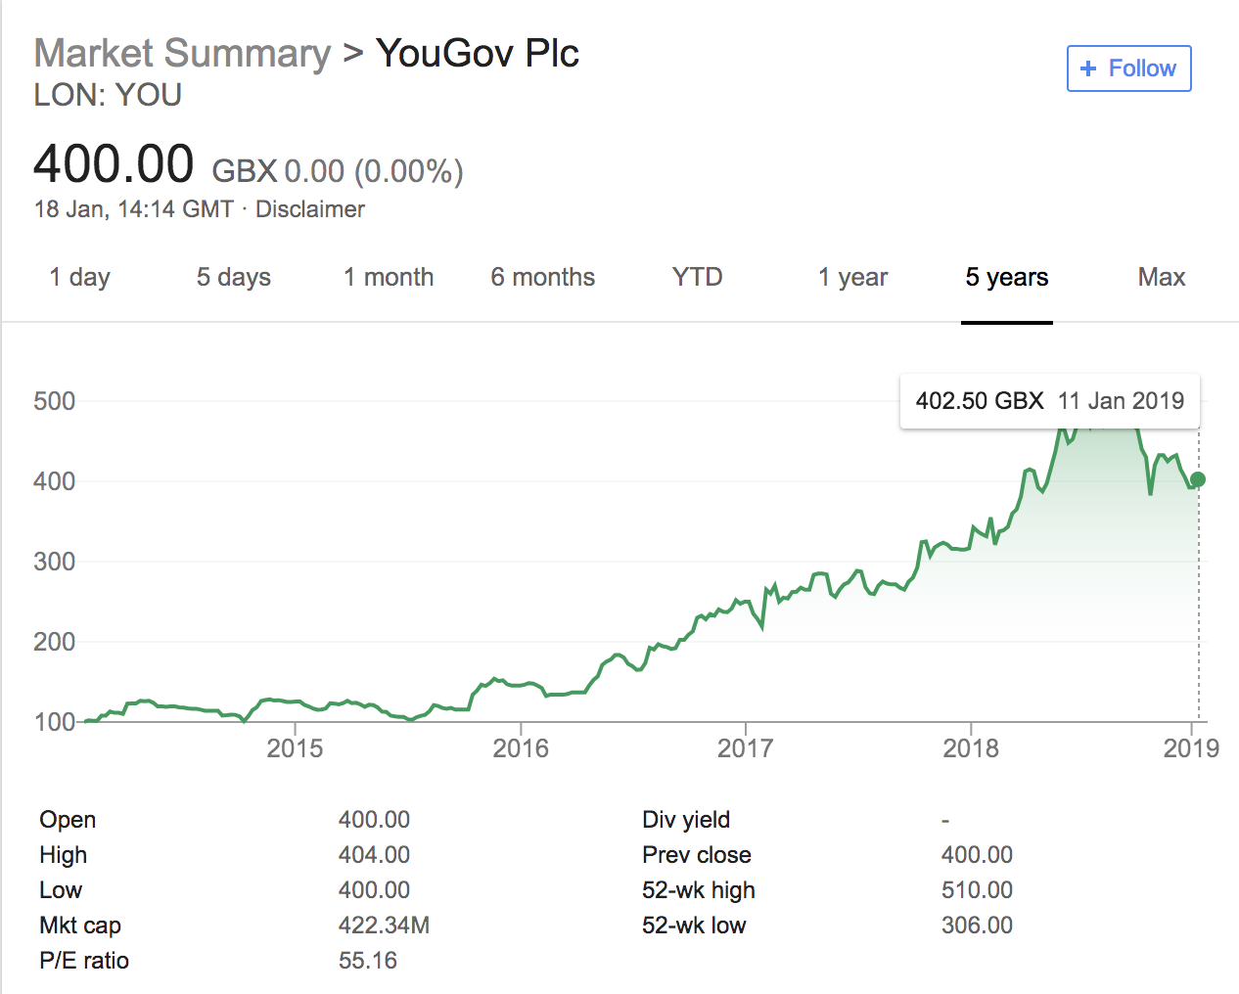Show the 1 year chart
The width and height of the screenshot is (1239, 994).
pos(852,278)
